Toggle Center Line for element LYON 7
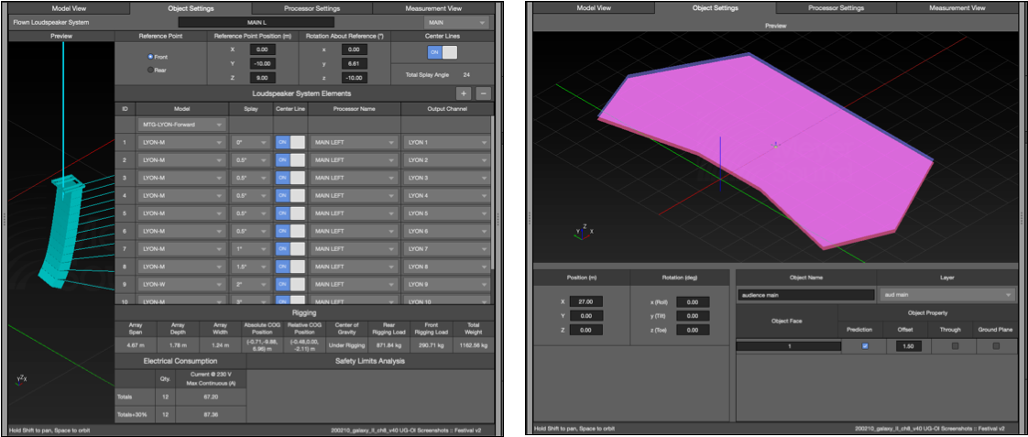 click(290, 249)
